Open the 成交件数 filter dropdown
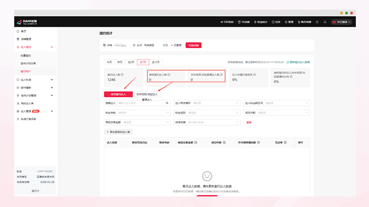The width and height of the screenshot is (369, 207). pos(277,113)
